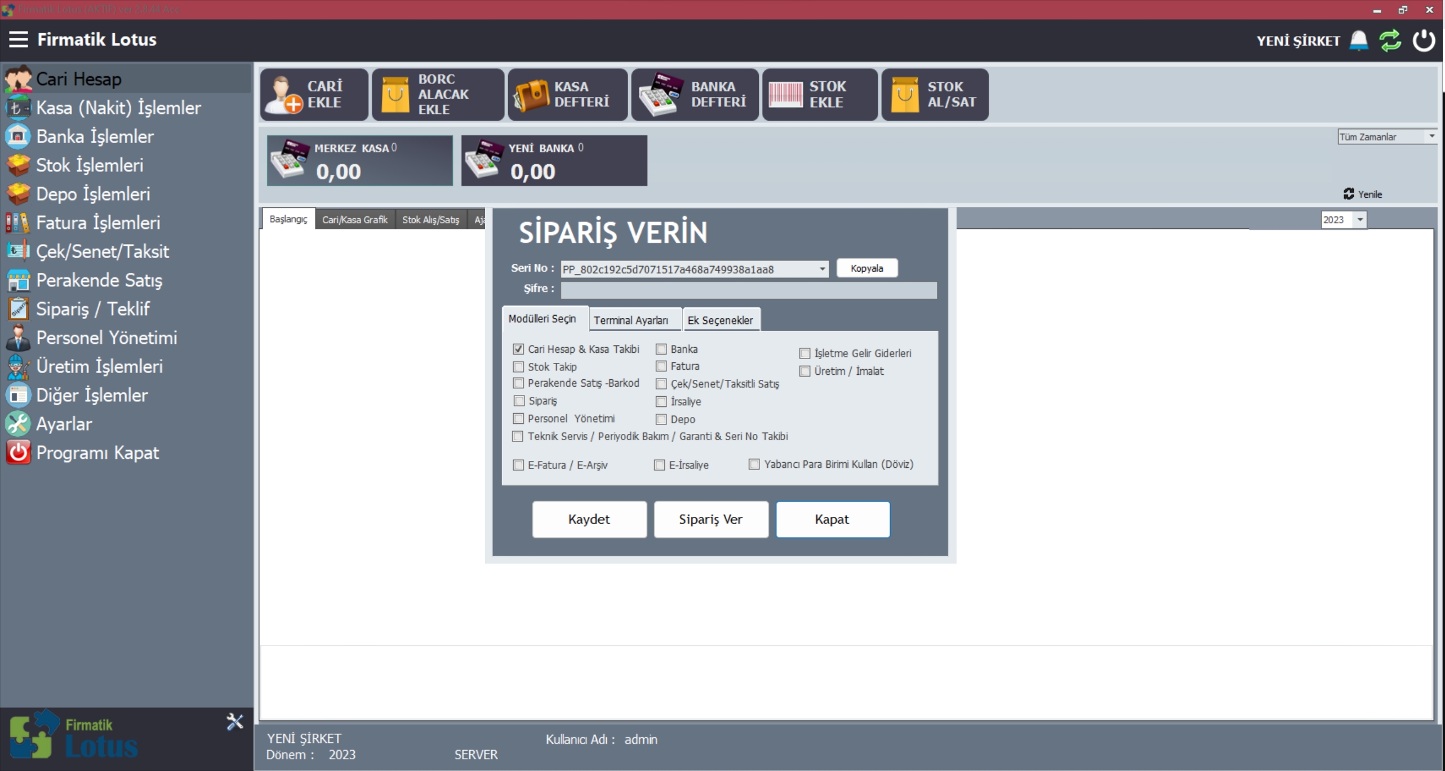Click the Kaydet button
The image size is (1445, 771).
pos(589,519)
